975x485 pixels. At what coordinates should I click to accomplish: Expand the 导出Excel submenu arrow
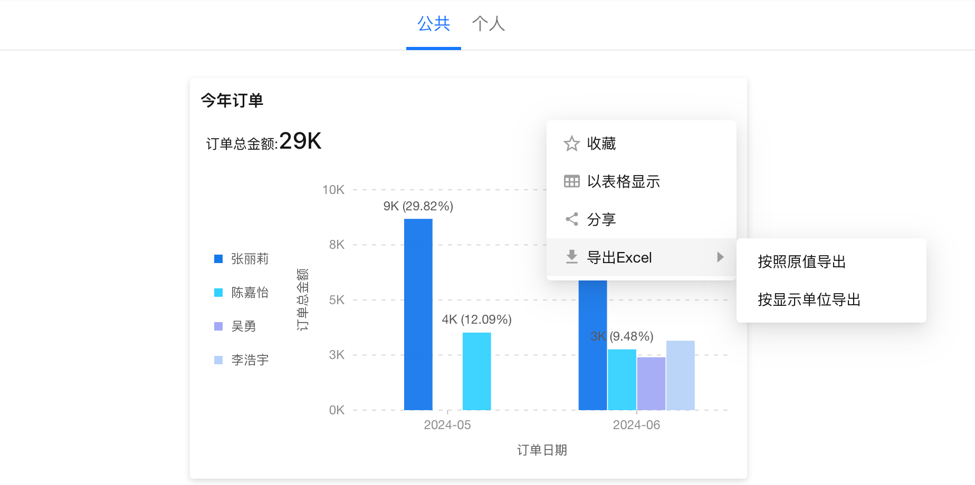coord(720,257)
